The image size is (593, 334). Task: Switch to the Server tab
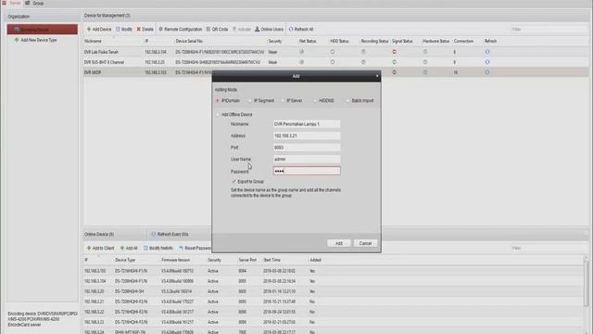(x=12, y=3)
